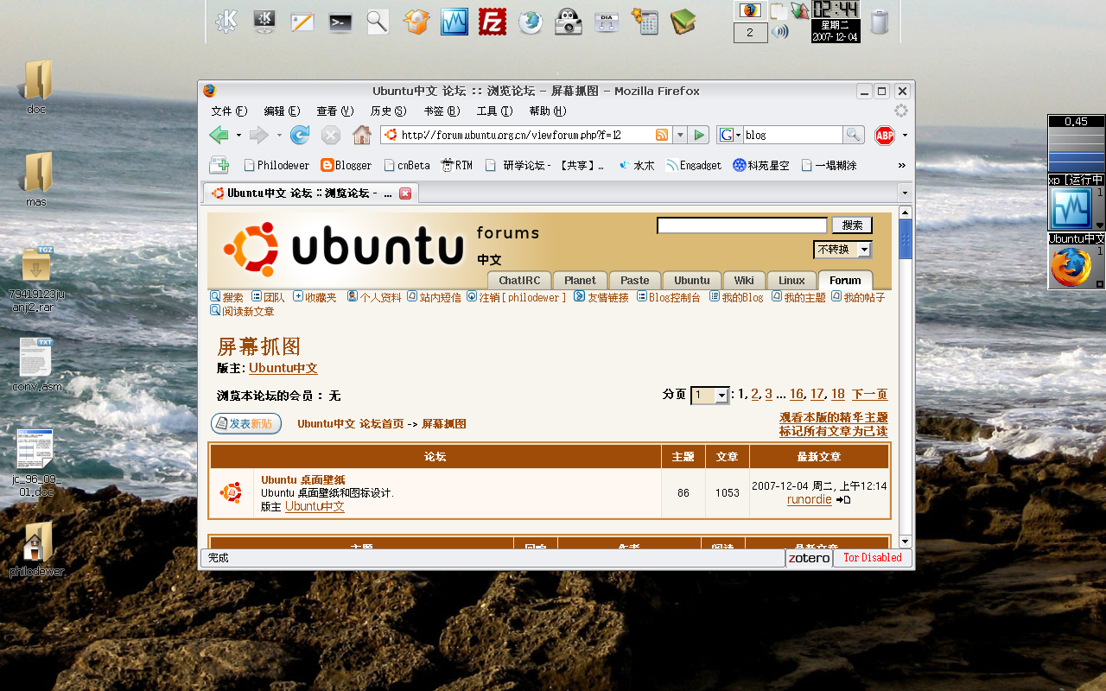Click the forum search text field

point(742,225)
